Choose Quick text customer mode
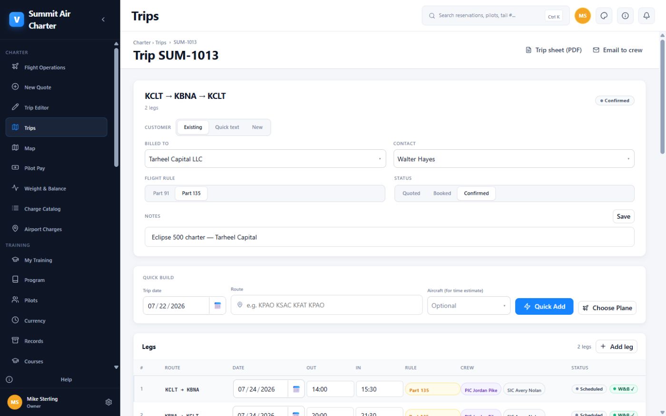The height and width of the screenshot is (416, 666). (x=227, y=127)
